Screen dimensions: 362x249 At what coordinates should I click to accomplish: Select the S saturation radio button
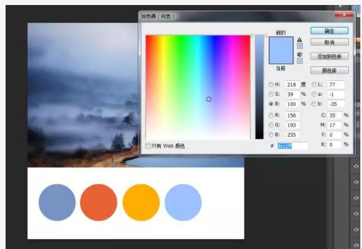click(x=271, y=94)
